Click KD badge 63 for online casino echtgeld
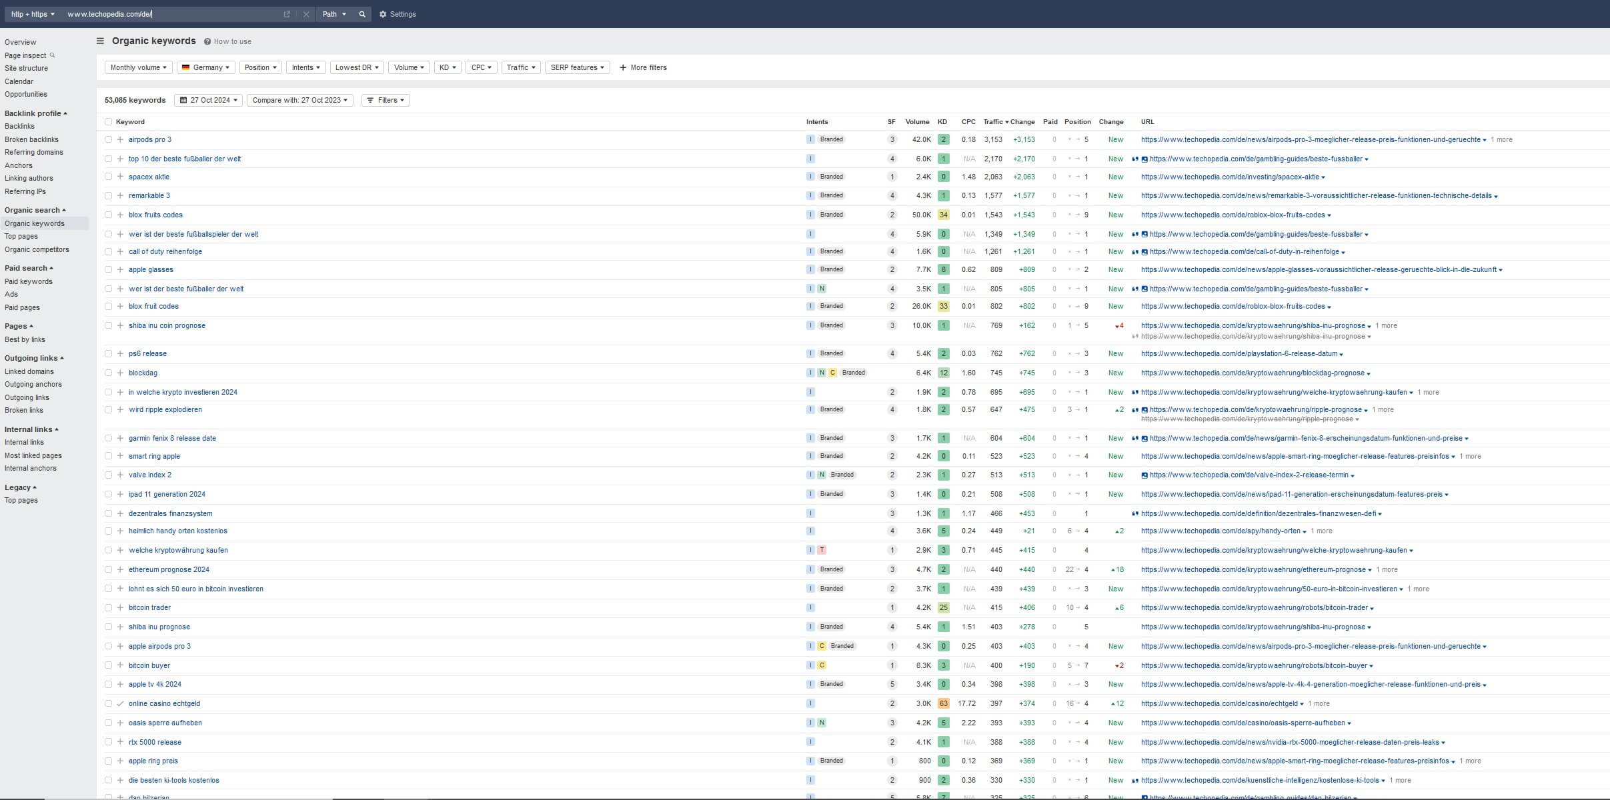This screenshot has height=800, width=1610. click(x=943, y=703)
